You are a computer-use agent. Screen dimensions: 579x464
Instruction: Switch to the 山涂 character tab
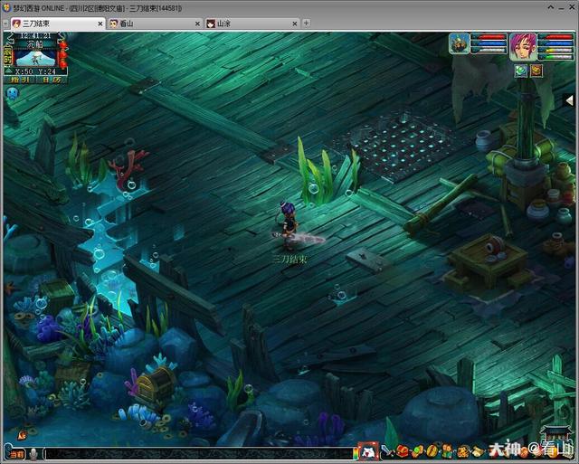(252, 24)
